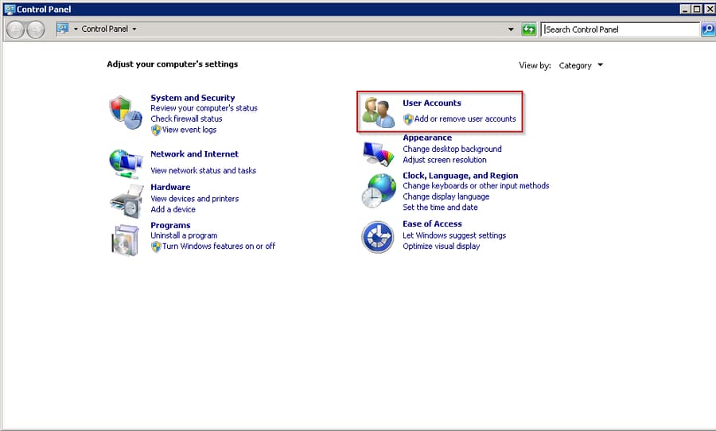Viewport: 716px width, 431px height.
Task: Click the Add a device link
Action: pos(173,210)
